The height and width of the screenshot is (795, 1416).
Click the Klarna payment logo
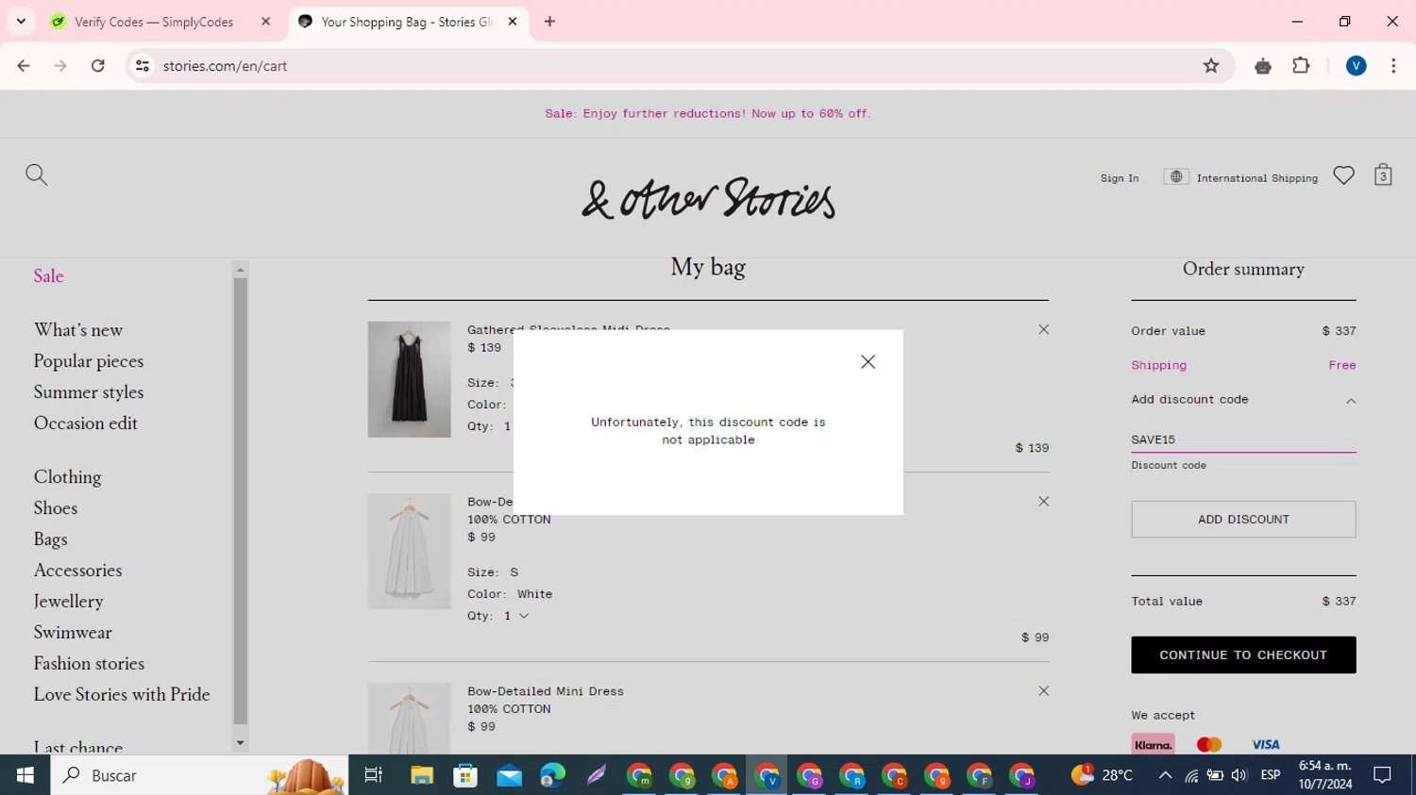tap(1153, 745)
